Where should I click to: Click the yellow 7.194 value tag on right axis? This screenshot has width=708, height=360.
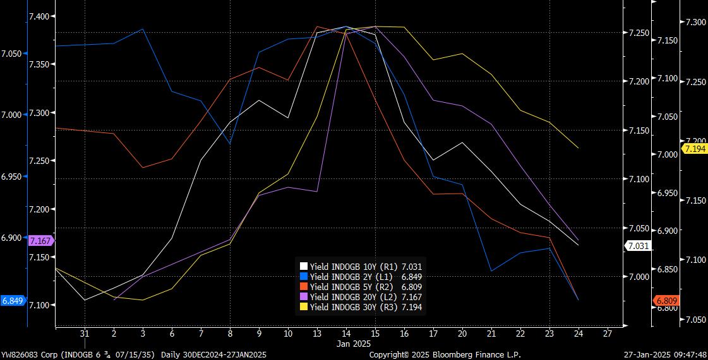(695, 149)
